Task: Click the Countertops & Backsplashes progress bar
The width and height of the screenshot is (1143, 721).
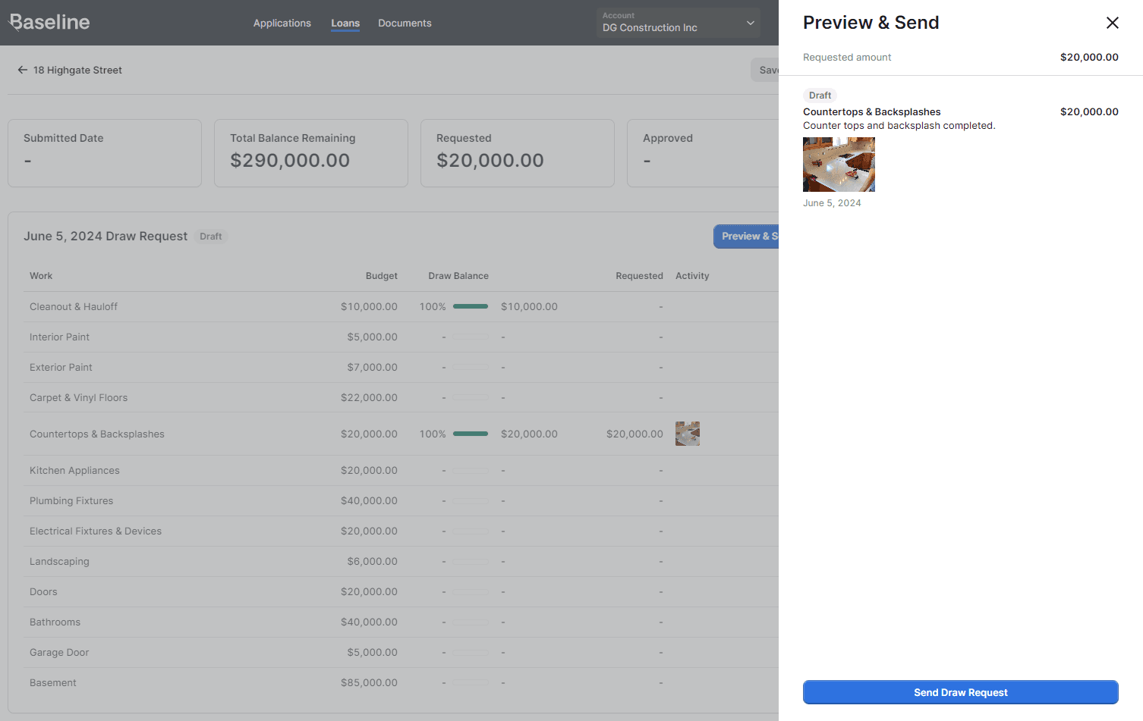Action: tap(471, 434)
